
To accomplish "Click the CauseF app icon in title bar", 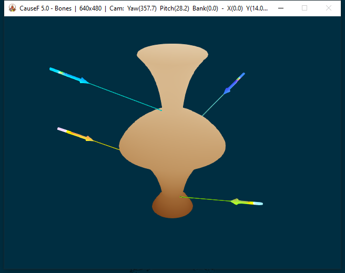I will 12,8.
